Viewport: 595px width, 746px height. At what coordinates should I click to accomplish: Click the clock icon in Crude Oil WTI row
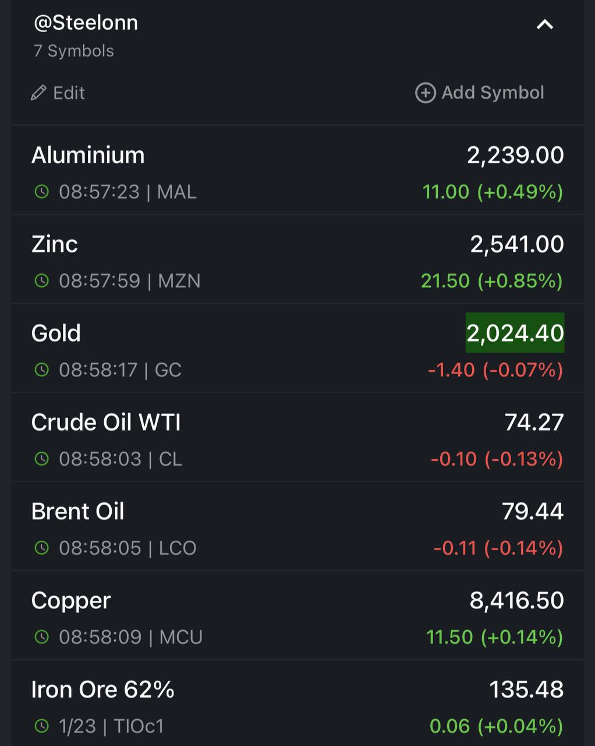pos(41,459)
